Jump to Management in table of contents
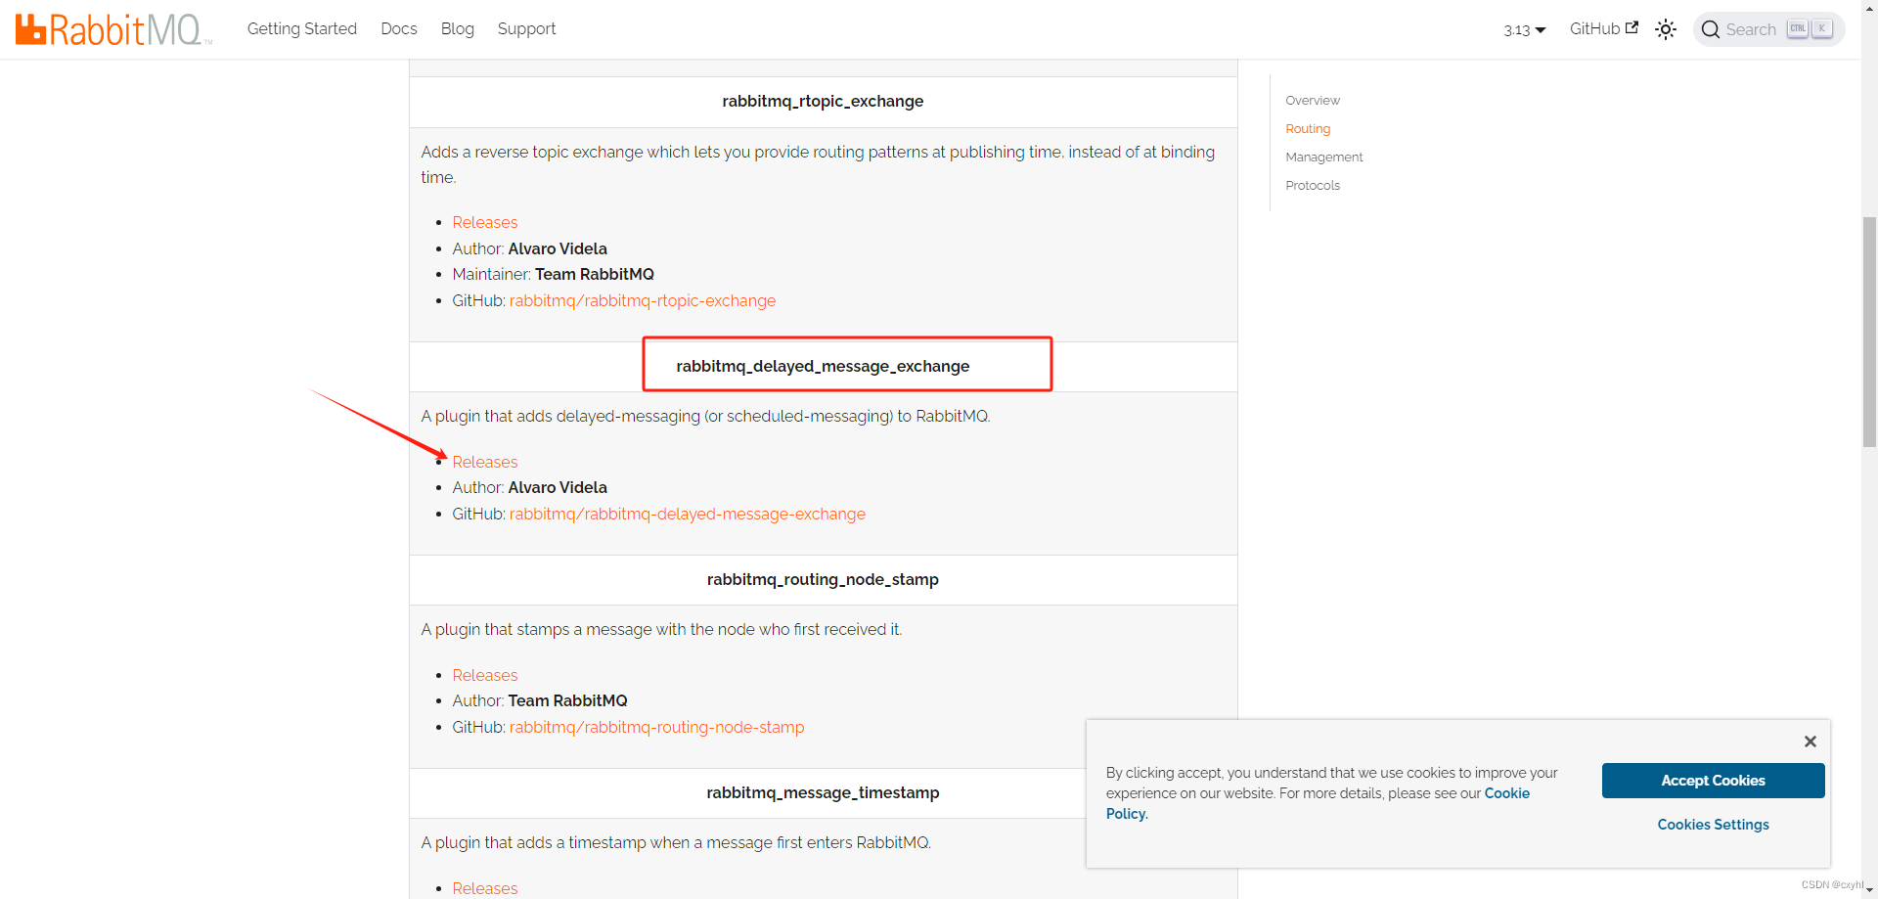This screenshot has height=899, width=1878. point(1324,157)
